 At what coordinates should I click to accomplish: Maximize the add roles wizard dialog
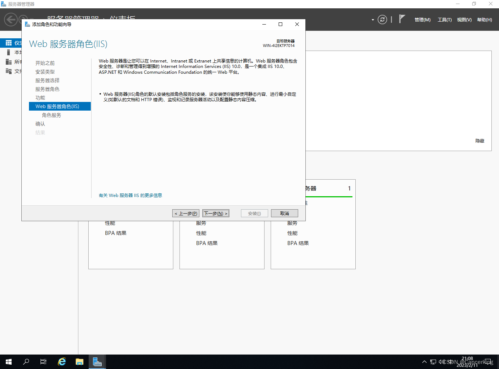point(280,24)
